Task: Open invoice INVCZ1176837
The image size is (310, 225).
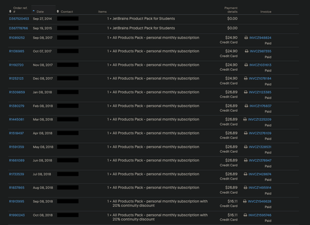Action: pyautogui.click(x=260, y=106)
